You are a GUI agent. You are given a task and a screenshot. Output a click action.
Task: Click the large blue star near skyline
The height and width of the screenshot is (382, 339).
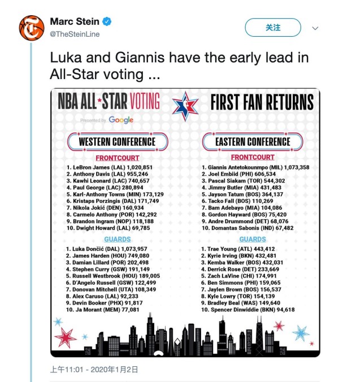(301, 332)
